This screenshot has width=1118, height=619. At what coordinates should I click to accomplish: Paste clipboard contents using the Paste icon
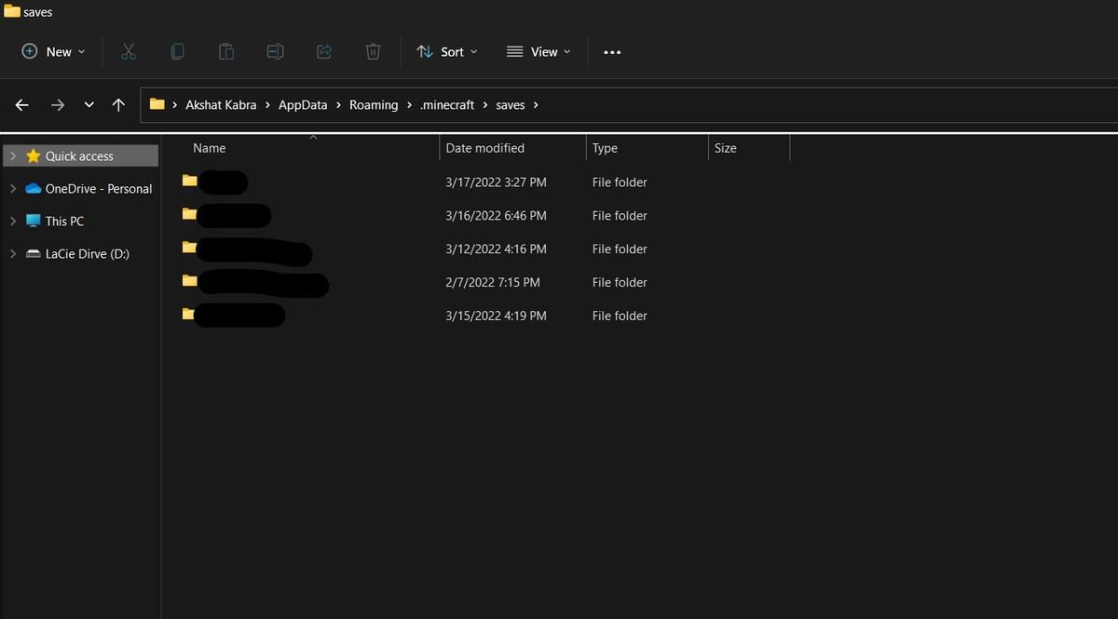225,51
